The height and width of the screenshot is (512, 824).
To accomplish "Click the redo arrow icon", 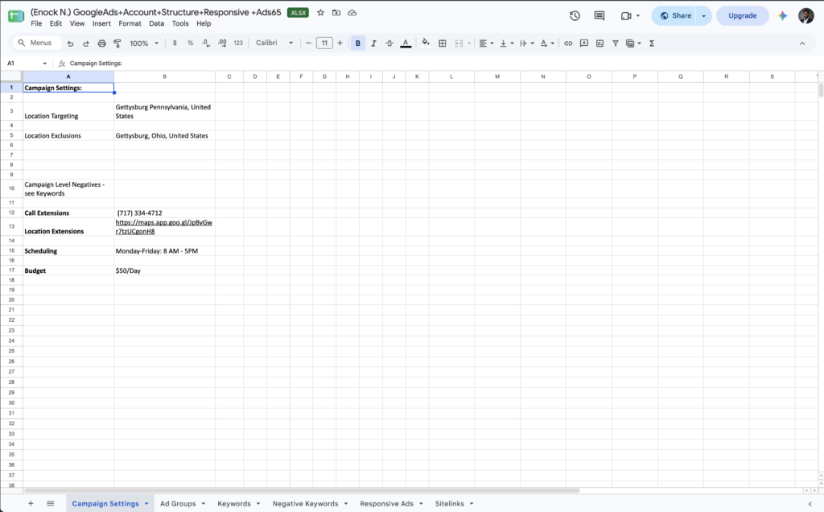I will point(85,43).
